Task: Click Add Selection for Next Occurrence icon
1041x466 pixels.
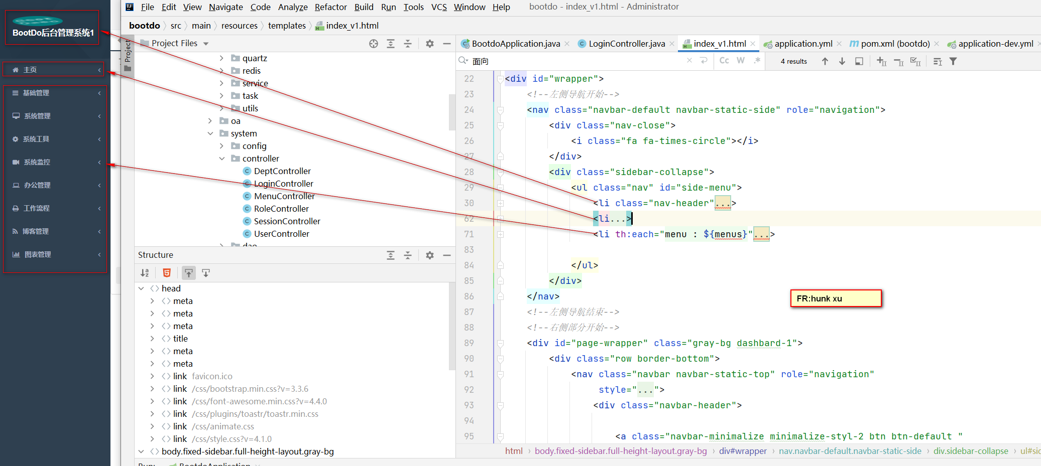Action: (x=882, y=61)
